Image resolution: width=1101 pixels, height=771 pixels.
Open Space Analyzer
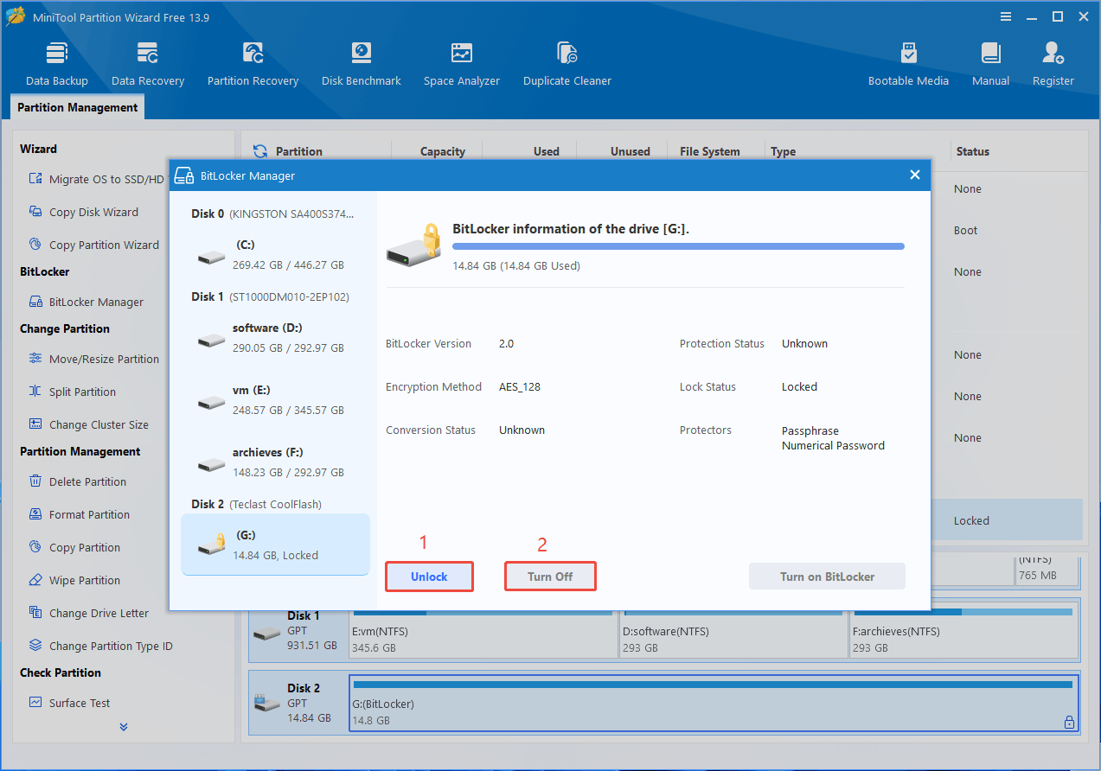(x=462, y=64)
